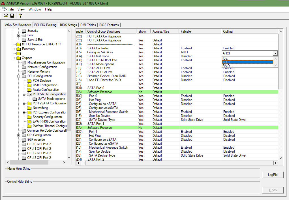The image size is (289, 200).
Task: Click the Save disk toolbar icon
Action: point(12,16)
